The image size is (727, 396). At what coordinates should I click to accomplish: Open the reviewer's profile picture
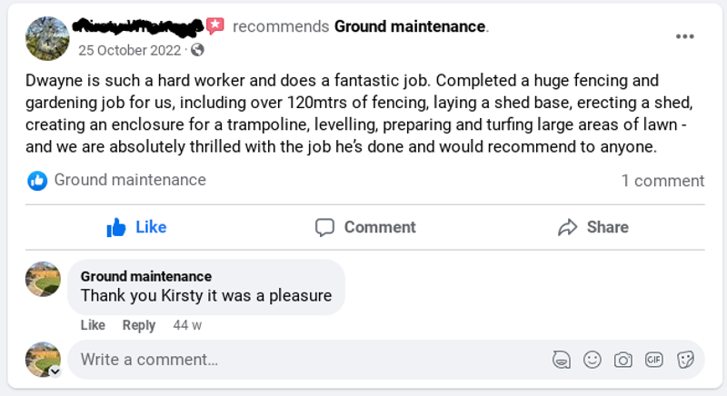pyautogui.click(x=47, y=37)
